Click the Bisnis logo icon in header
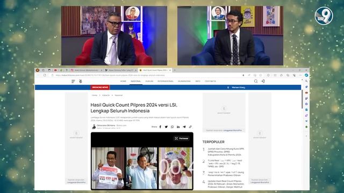The width and height of the screenshot is (344, 193). pyautogui.click(x=81, y=81)
